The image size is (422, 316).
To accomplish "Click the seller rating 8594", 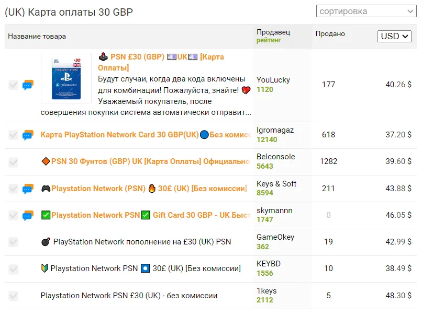I will coord(265,193).
